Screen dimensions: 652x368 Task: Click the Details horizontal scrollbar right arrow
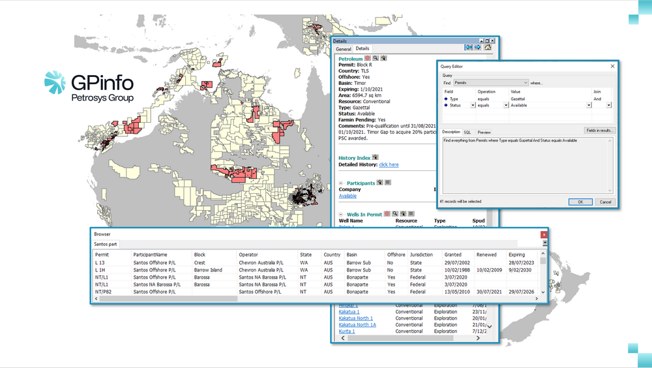point(478,338)
